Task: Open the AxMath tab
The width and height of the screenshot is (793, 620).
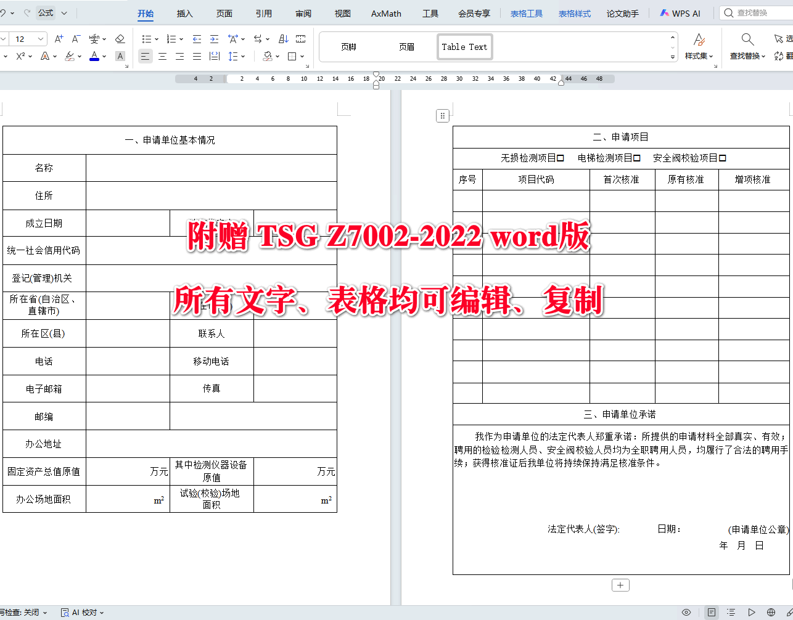Action: click(x=386, y=13)
